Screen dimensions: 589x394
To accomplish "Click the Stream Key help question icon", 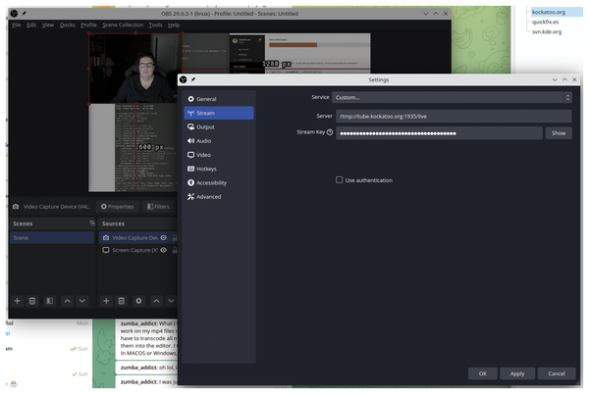I will coord(330,132).
